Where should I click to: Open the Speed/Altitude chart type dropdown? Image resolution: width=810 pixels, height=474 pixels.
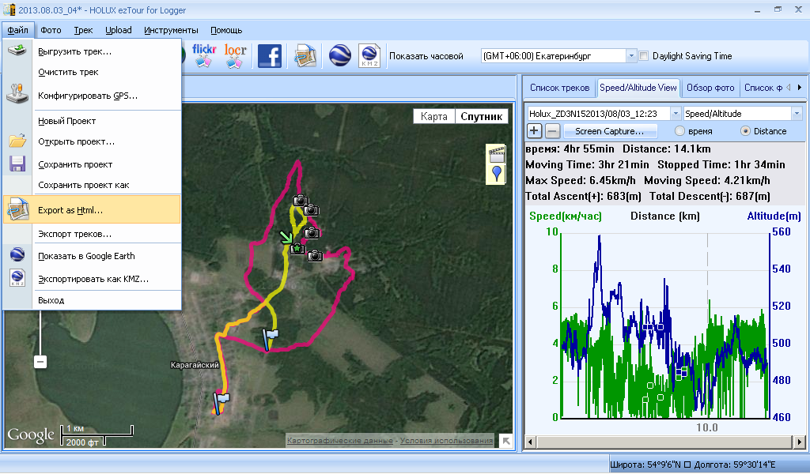(x=796, y=114)
